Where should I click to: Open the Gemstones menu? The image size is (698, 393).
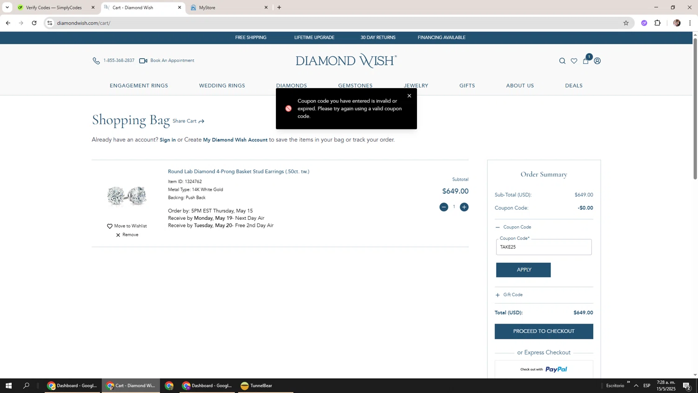(355, 86)
